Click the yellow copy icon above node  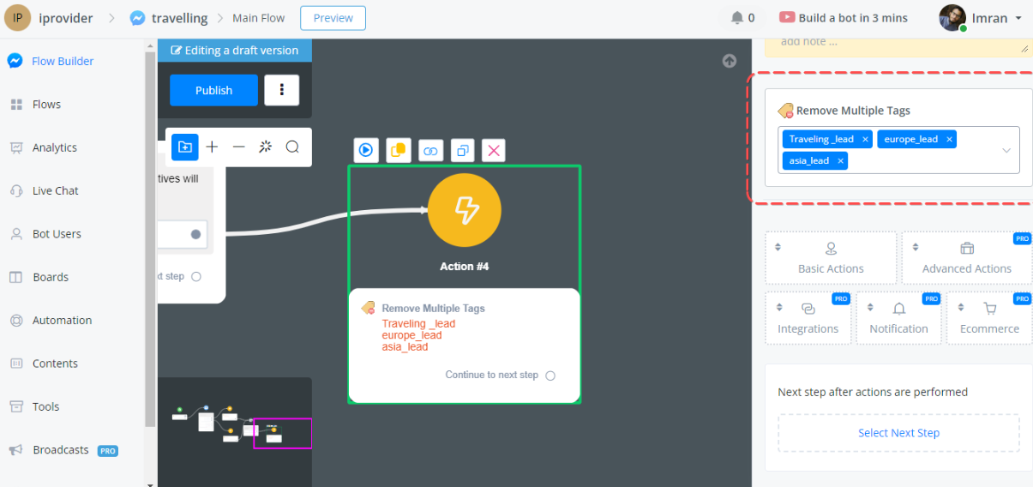398,150
